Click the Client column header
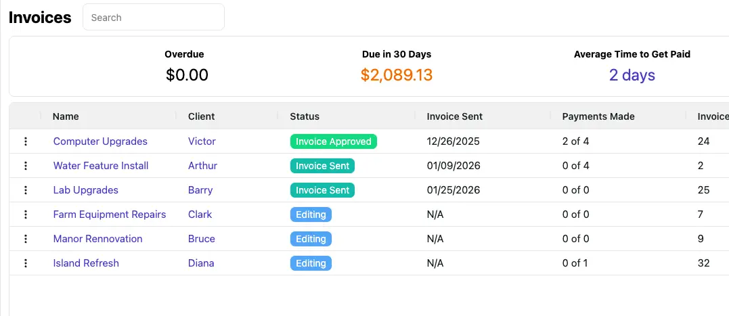The image size is (729, 316). pyautogui.click(x=201, y=116)
